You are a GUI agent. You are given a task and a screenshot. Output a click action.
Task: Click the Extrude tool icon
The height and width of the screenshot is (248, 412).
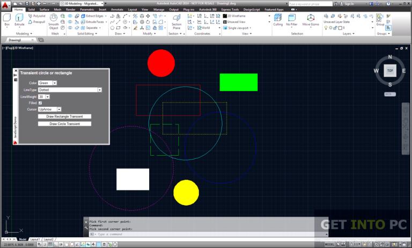point(20,20)
